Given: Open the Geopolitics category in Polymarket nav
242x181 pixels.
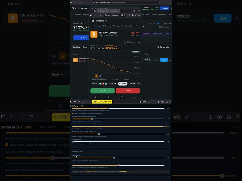Looking at the screenshot, I should click(162, 14).
